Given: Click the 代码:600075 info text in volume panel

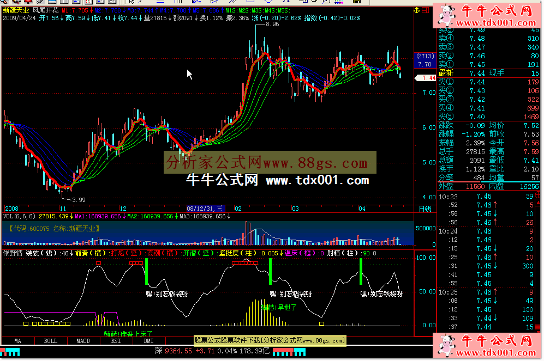Looking at the screenshot, I should (x=30, y=229).
